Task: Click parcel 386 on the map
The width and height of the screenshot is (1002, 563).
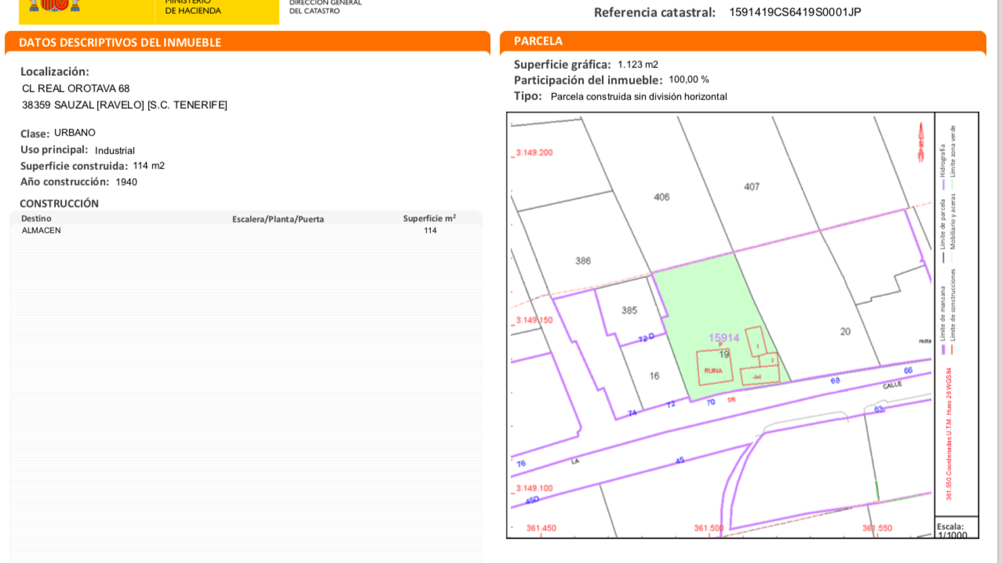Action: [x=583, y=261]
